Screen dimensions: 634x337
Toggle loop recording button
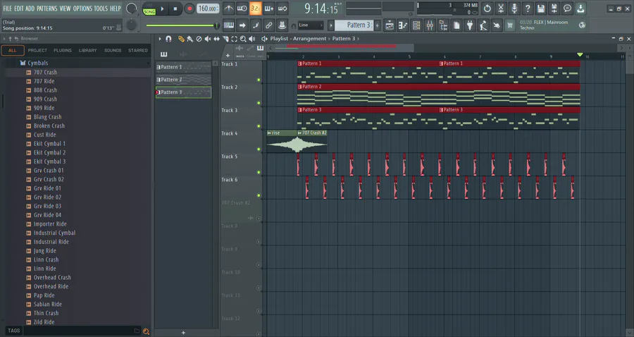tap(282, 8)
